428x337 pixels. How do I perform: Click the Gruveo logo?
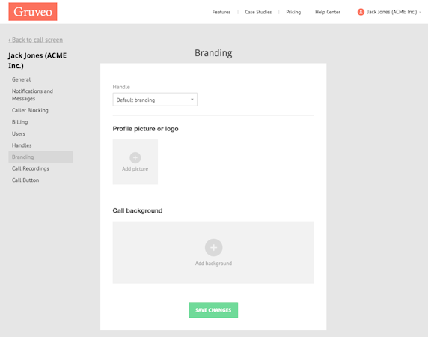tap(33, 12)
